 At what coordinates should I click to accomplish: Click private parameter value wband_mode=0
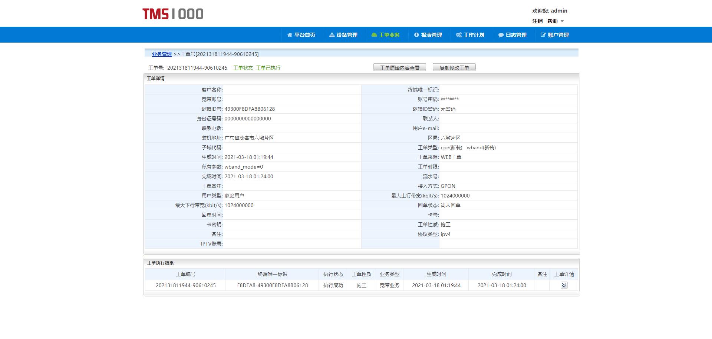click(244, 167)
